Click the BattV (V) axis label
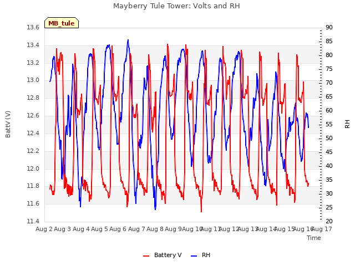 8,124
